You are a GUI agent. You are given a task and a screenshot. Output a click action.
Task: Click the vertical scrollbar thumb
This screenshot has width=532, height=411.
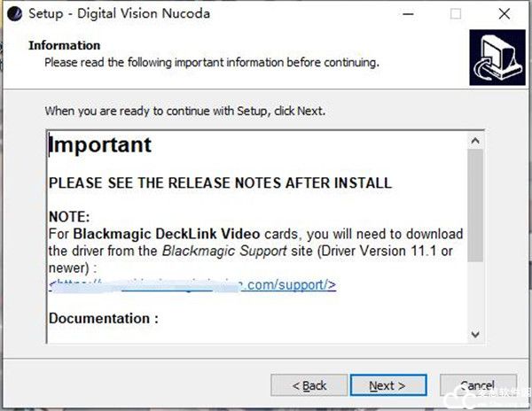coord(475,205)
